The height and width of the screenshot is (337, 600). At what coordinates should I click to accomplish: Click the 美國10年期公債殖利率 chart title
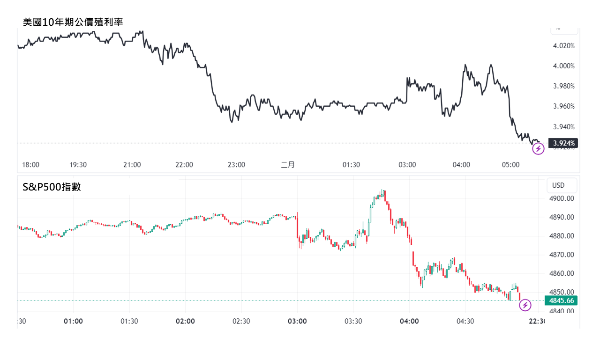tap(73, 22)
